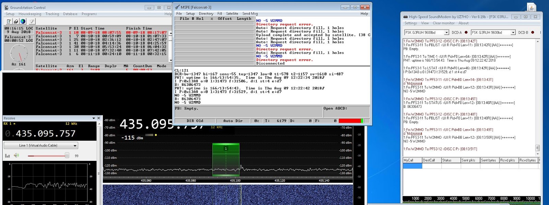Open Tracking menu in Groundstation Control
Image resolution: width=549 pixels, height=205 pixels.
coord(52,14)
